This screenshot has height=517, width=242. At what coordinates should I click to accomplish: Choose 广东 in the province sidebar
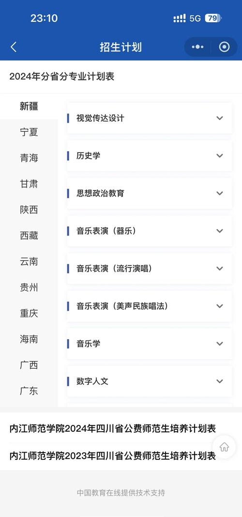pos(29,391)
